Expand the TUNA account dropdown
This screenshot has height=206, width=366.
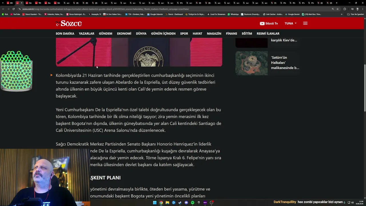291,23
